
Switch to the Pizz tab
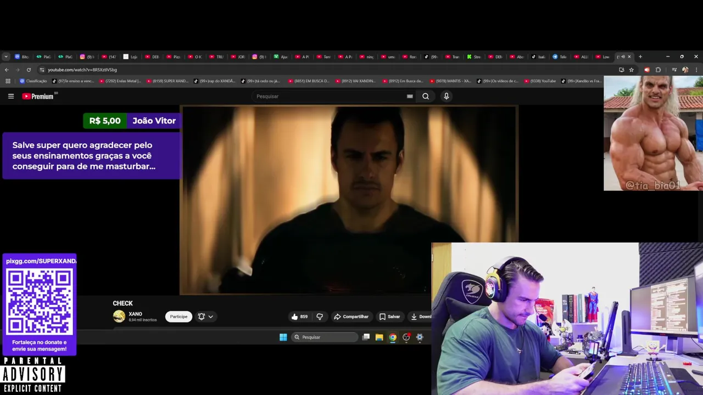click(x=174, y=57)
